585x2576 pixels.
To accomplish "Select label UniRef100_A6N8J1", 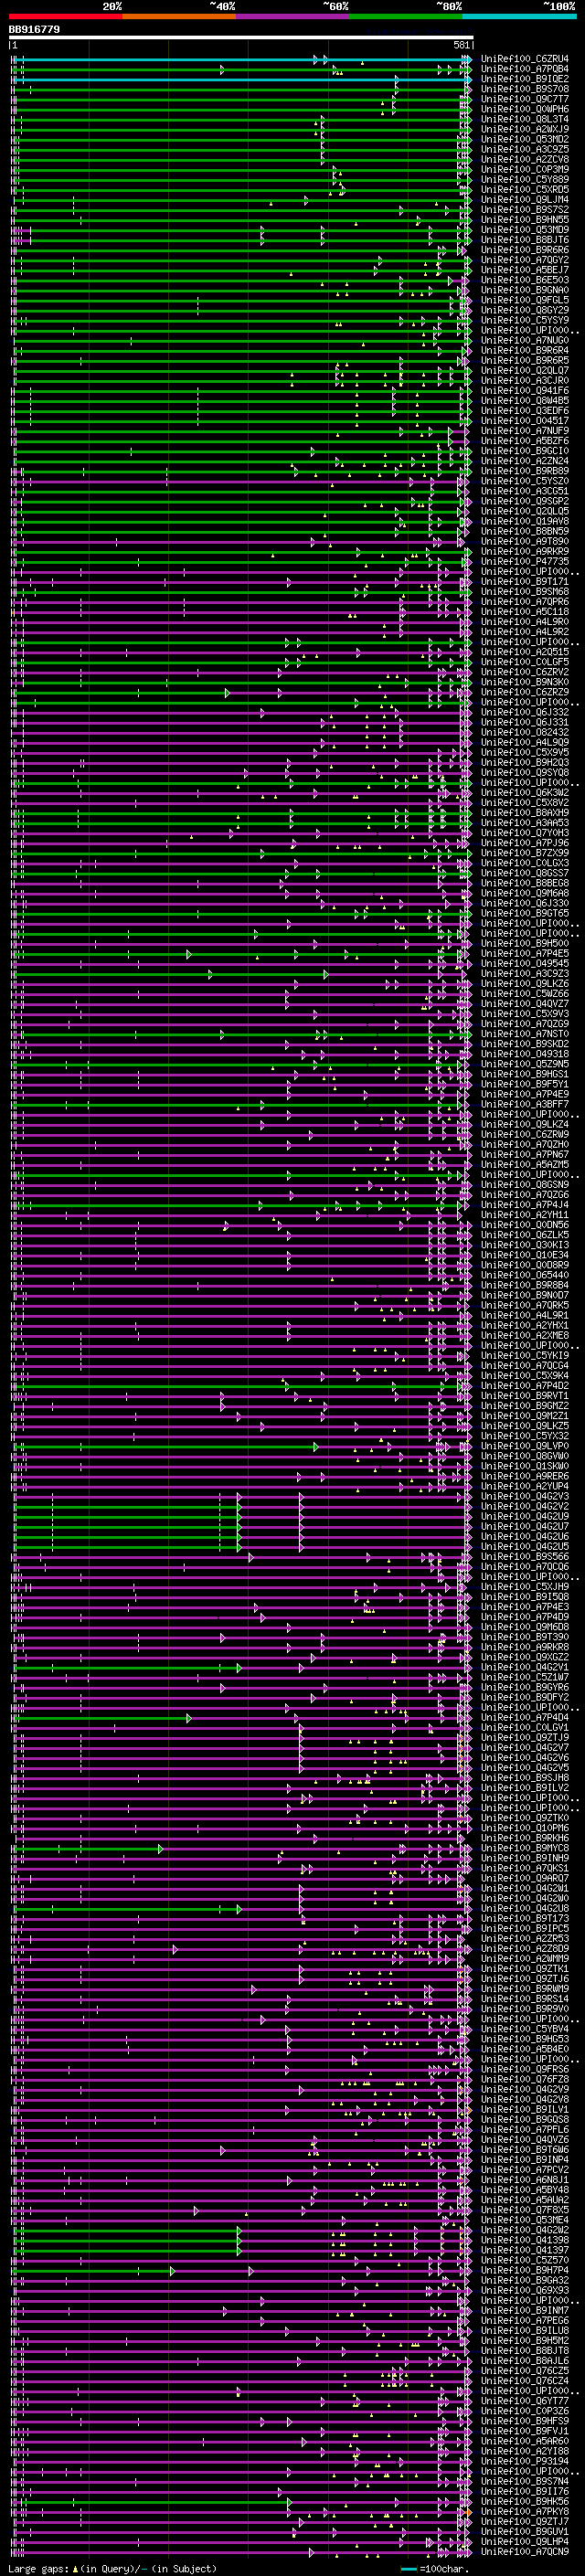I will tap(525, 2179).
